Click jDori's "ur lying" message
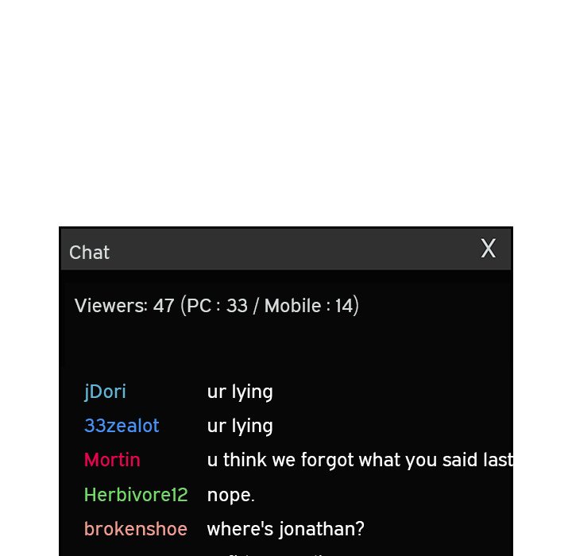Screen dimensions: 572x556 coord(240,392)
